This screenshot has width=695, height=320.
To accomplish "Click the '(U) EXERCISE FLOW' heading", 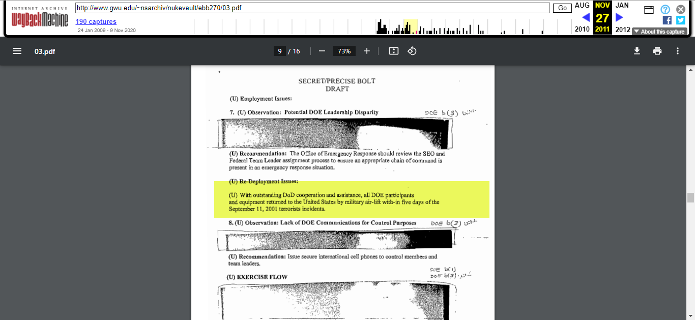I will coord(257,277).
